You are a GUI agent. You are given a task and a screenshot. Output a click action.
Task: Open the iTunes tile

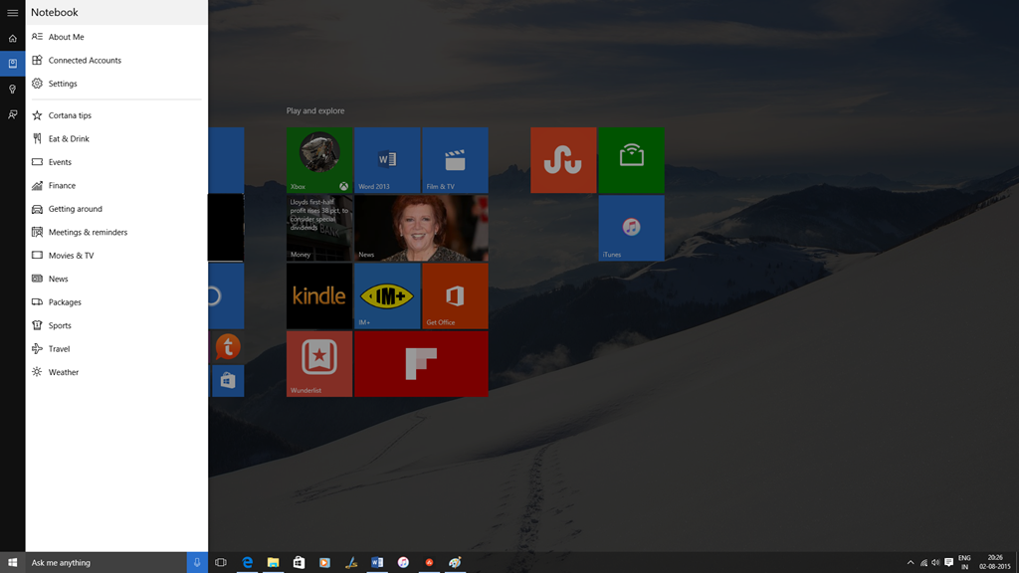(631, 228)
